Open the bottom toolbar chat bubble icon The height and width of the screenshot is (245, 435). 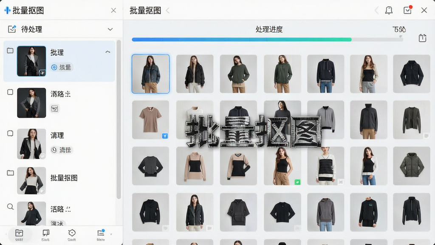(45, 233)
